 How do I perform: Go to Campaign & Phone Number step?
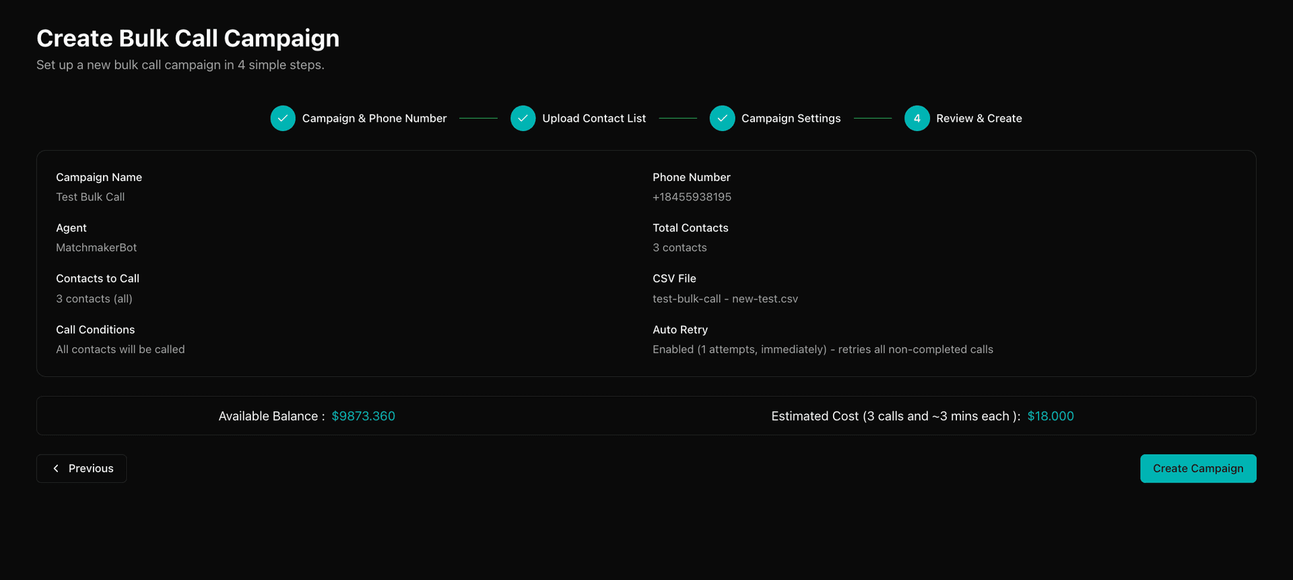(374, 118)
